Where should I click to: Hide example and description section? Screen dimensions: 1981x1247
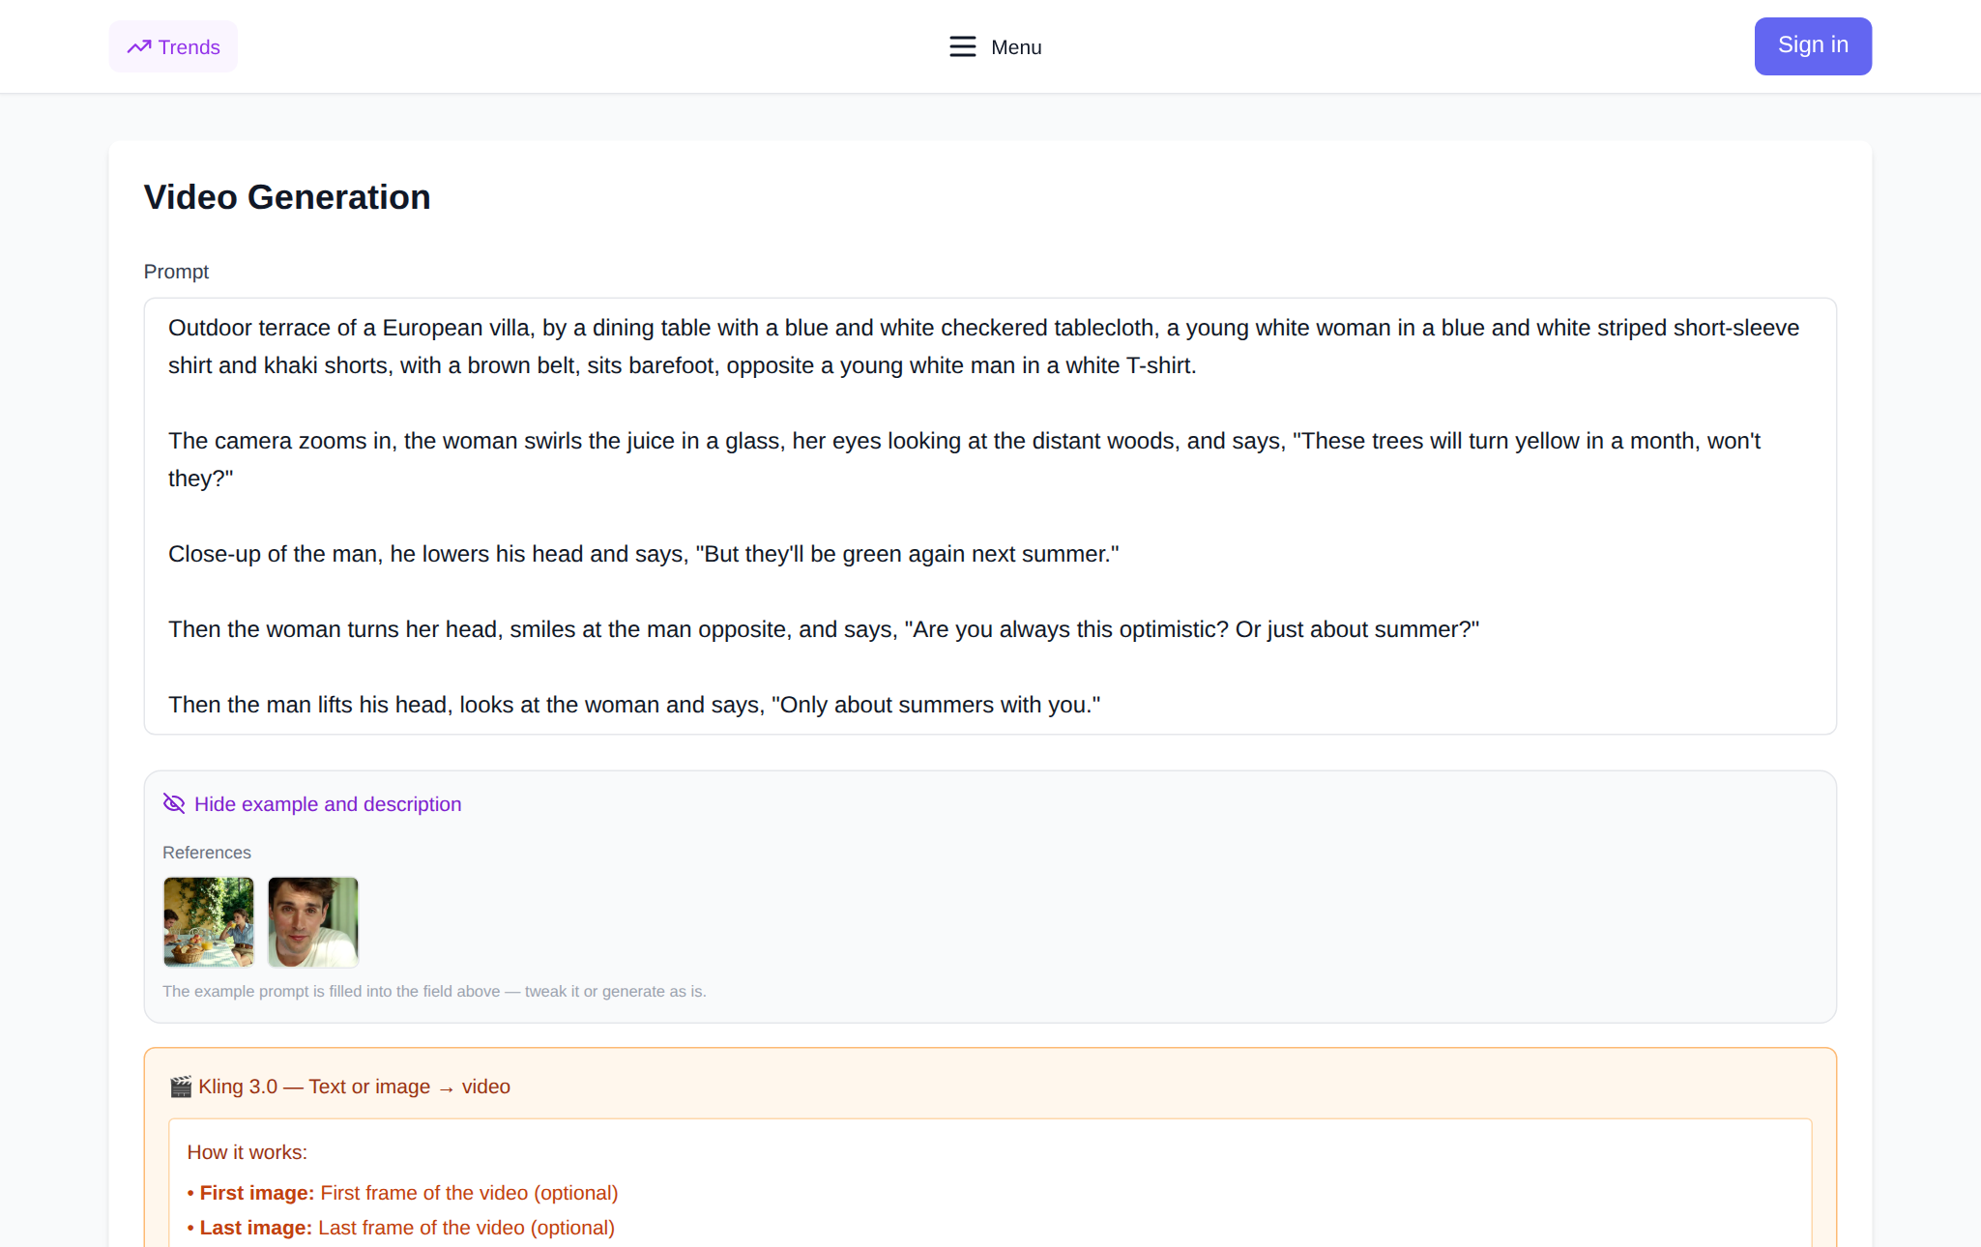(x=312, y=803)
